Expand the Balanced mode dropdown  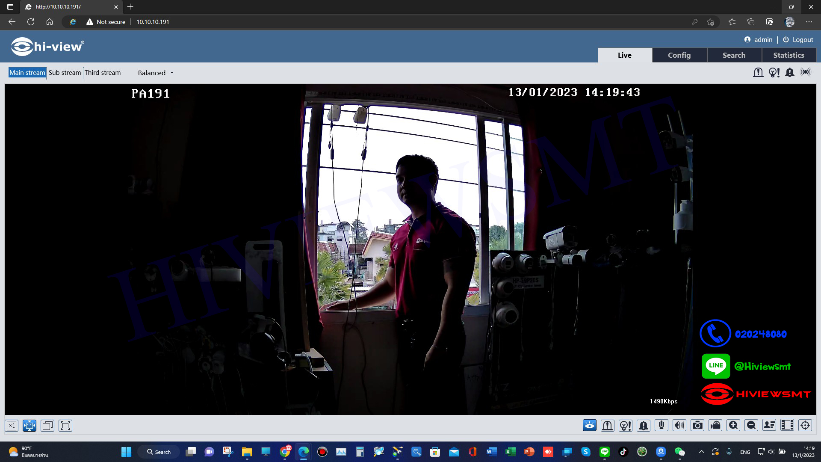(x=156, y=73)
